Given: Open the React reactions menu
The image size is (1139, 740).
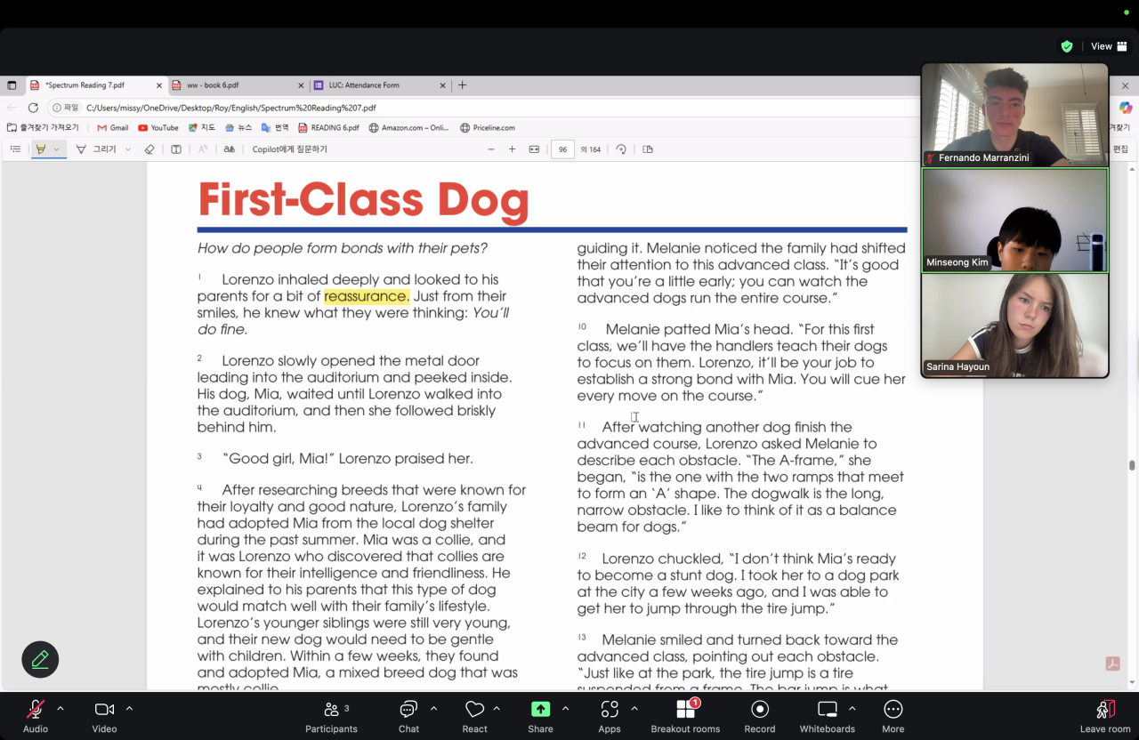Looking at the screenshot, I should point(474,715).
